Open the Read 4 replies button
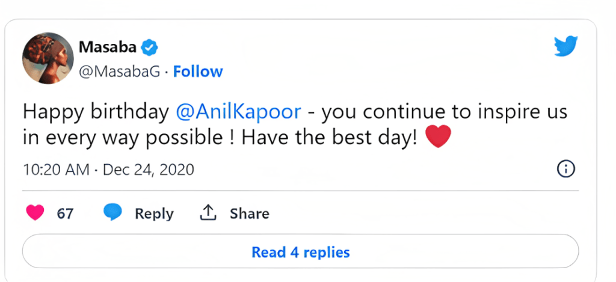Screen dimensions: 616x282 (x=300, y=252)
